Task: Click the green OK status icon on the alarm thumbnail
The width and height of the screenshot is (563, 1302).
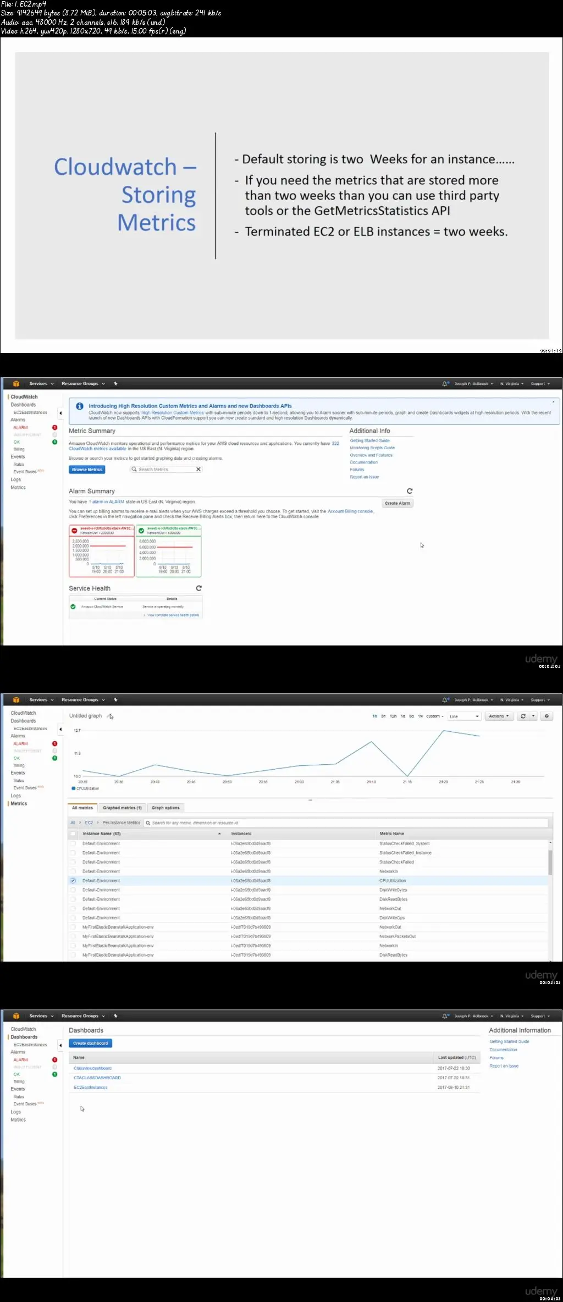Action: 141,531
